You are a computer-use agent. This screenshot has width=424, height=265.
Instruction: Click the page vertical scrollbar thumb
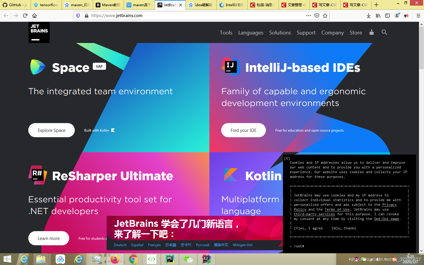click(421, 48)
